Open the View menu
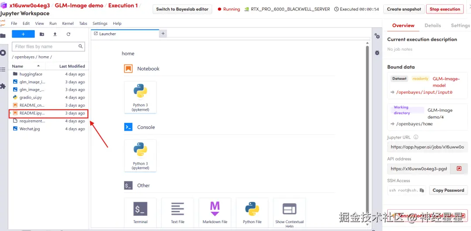The image size is (471, 231). click(x=39, y=24)
